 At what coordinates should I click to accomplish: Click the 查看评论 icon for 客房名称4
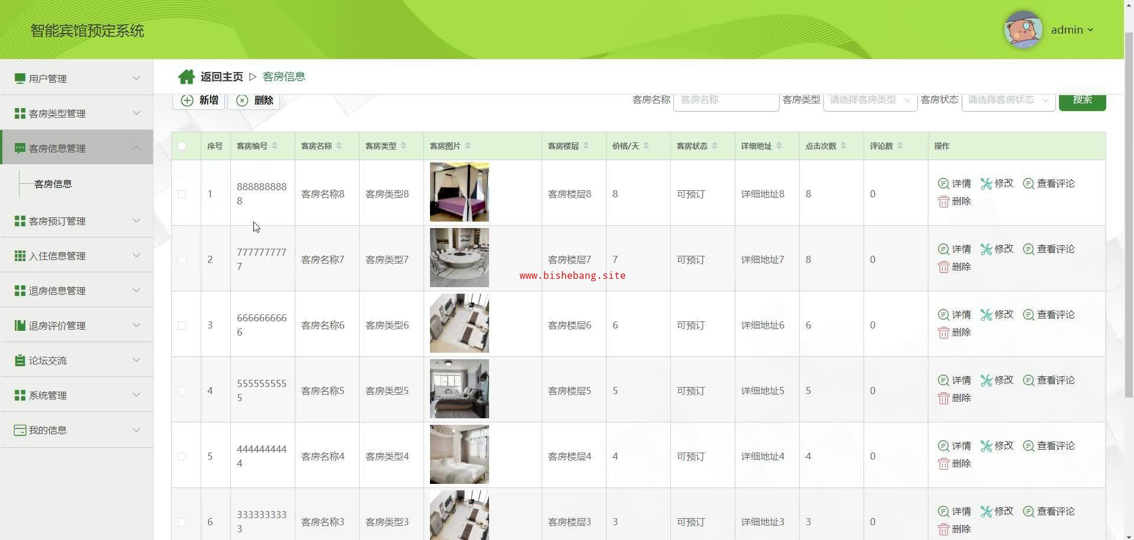point(1029,446)
